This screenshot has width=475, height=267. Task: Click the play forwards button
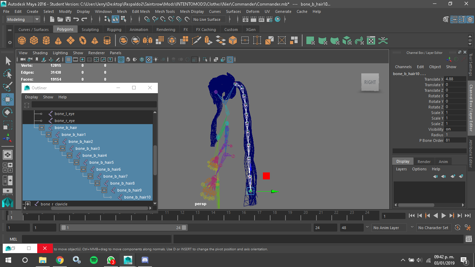pyautogui.click(x=444, y=216)
